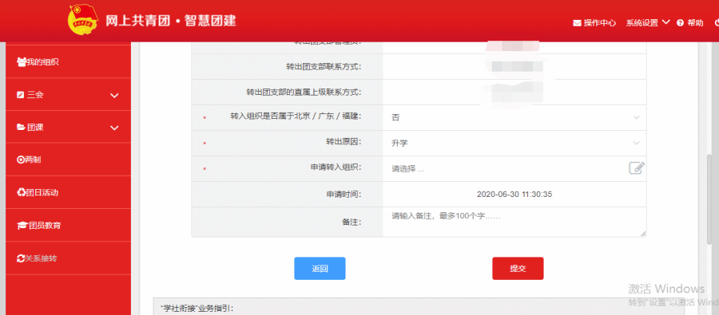Click the blue 返回 button
The height and width of the screenshot is (315, 719).
[x=320, y=268]
